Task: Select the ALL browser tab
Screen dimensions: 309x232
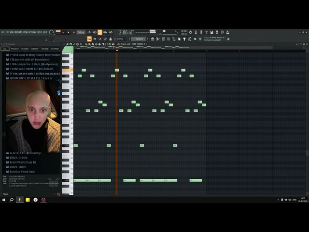Action: (5, 49)
